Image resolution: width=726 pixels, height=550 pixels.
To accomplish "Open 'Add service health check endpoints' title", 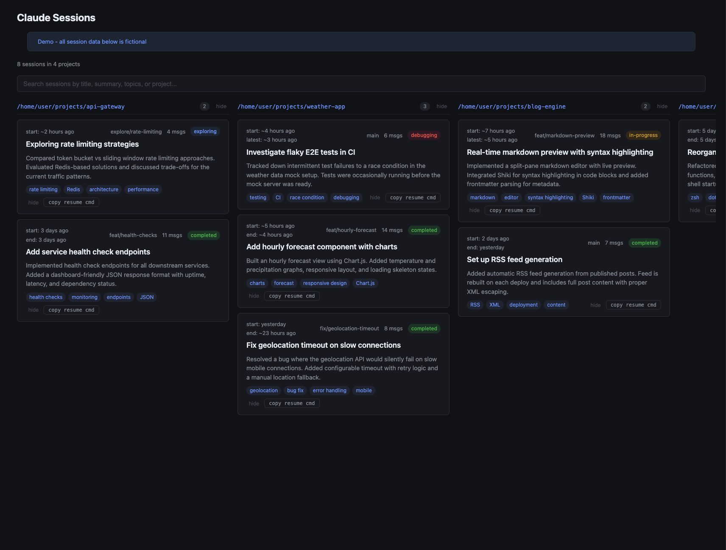I will point(88,252).
